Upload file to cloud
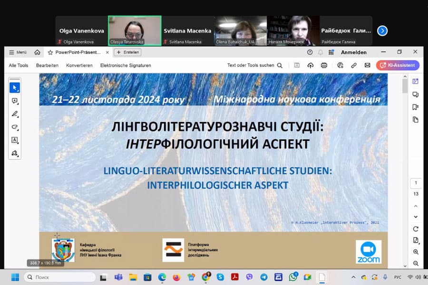The image size is (428, 285). [x=311, y=65]
